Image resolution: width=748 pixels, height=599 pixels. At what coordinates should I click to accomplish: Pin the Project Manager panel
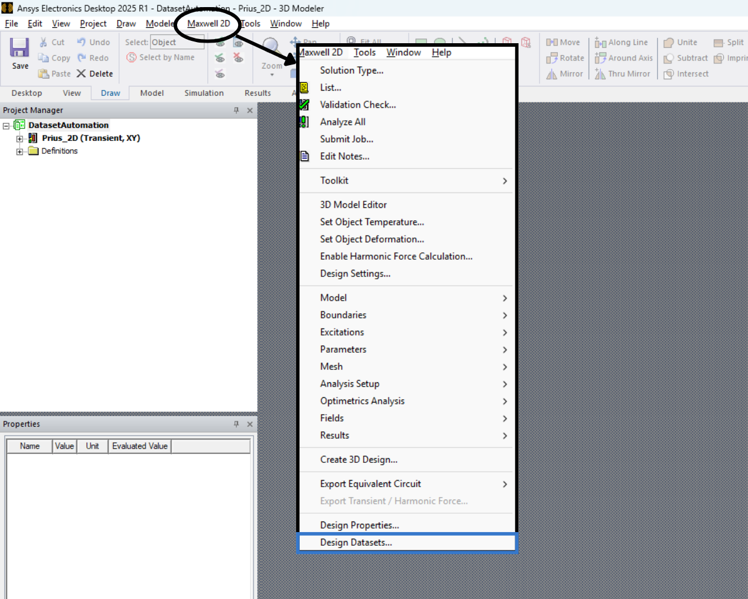point(236,110)
